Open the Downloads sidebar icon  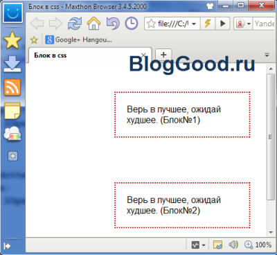click(12, 64)
